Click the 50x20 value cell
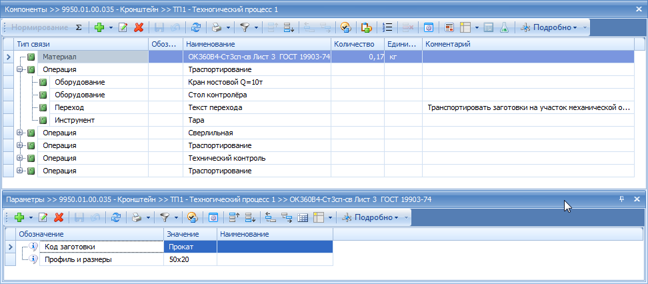Screen dimensions: 648x284 [191, 259]
